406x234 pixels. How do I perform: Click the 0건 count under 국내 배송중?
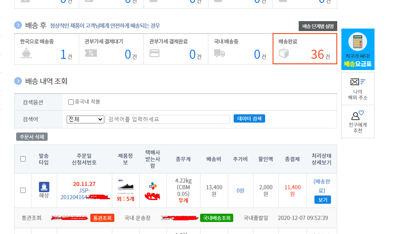point(260,55)
